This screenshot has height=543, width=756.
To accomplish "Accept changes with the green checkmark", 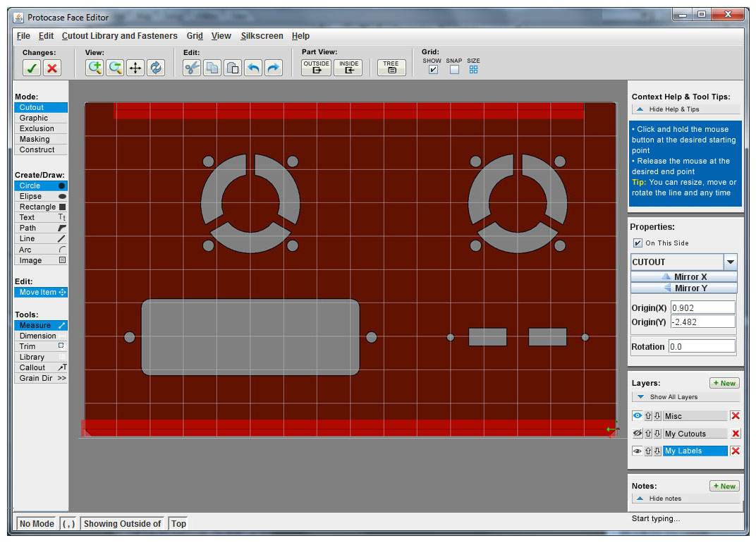I will click(x=31, y=67).
